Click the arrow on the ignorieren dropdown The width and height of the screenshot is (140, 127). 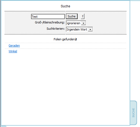pos(83,23)
